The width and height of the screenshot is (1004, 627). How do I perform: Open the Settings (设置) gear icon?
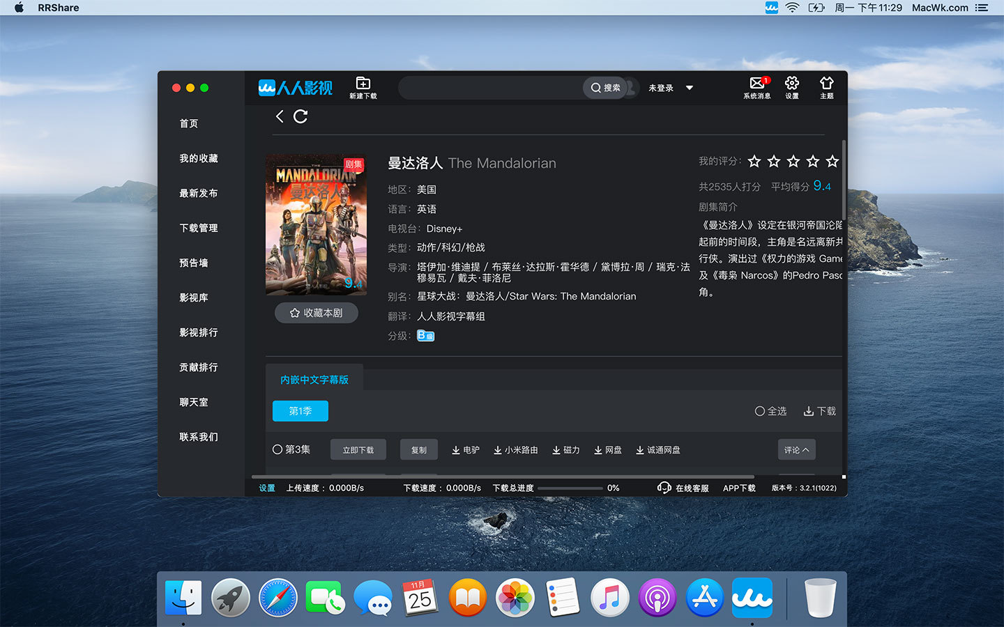tap(792, 88)
